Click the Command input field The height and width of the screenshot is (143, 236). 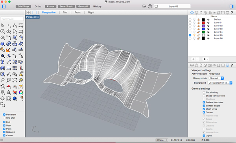tap(12, 19)
